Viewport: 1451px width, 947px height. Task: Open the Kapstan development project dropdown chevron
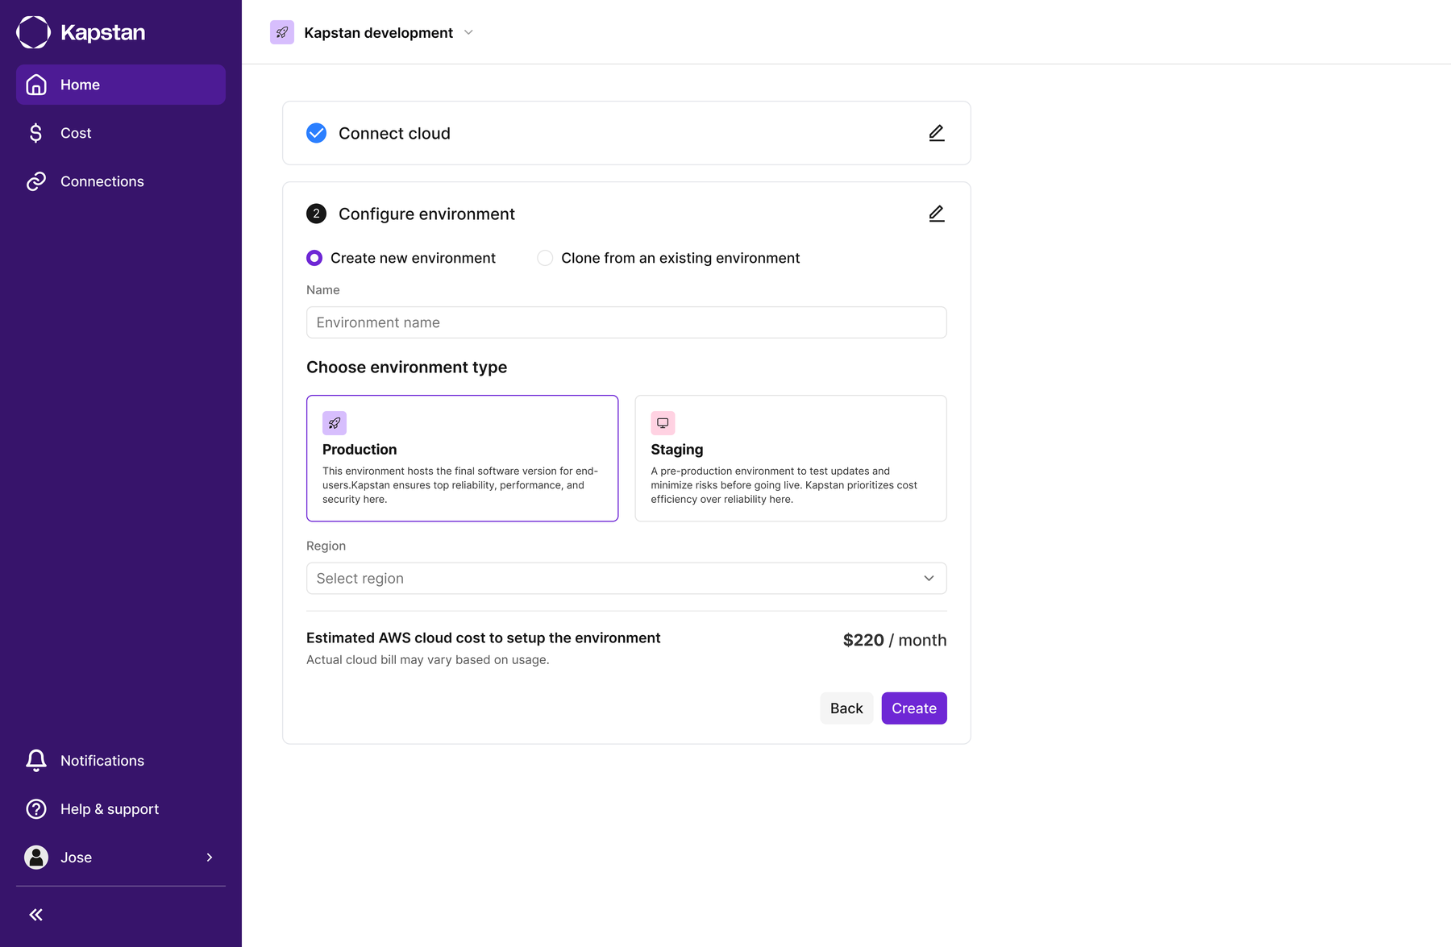click(468, 33)
